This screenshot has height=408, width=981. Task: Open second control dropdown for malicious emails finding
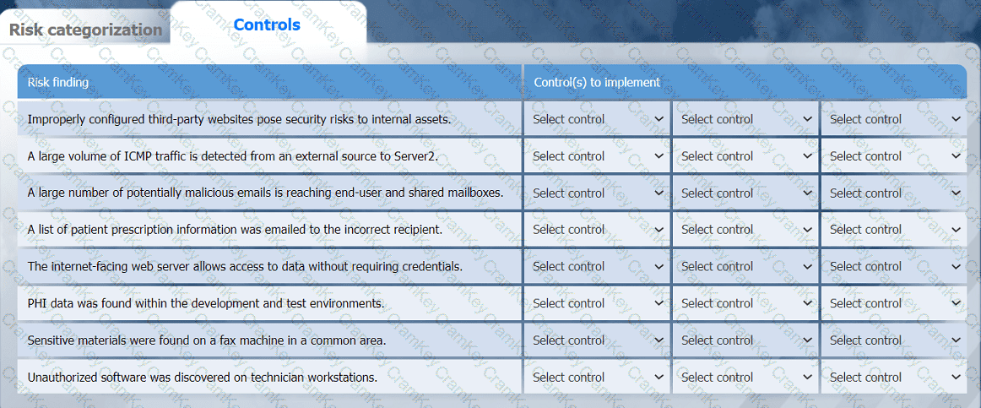click(745, 193)
